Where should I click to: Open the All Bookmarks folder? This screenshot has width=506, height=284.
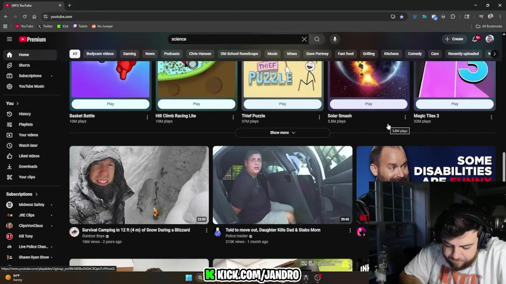click(x=489, y=26)
